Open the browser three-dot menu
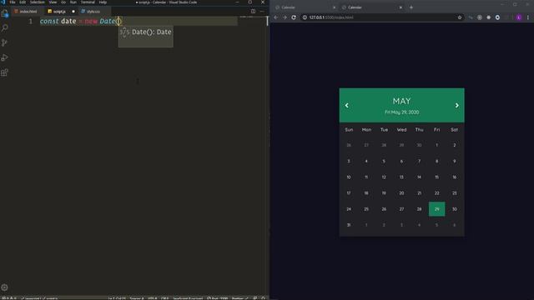Viewport: 534px width, 300px height. [x=528, y=17]
